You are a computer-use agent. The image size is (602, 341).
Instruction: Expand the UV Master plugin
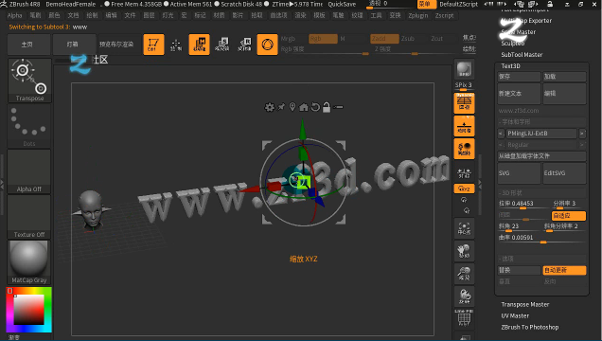(515, 315)
